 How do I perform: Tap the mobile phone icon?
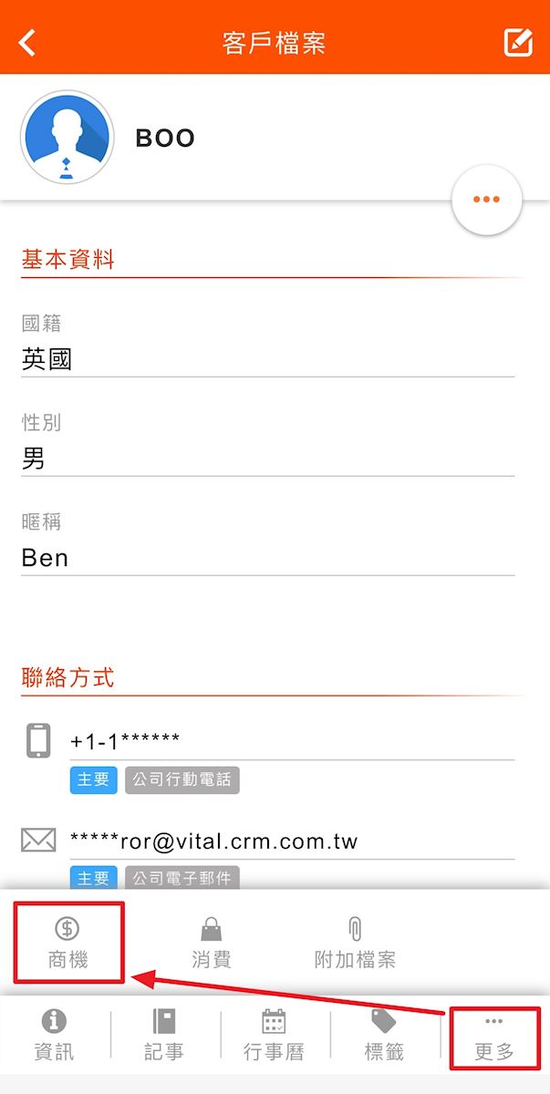[x=38, y=740]
